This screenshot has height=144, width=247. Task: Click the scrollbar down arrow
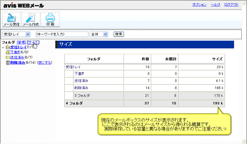pyautogui.click(x=244, y=141)
